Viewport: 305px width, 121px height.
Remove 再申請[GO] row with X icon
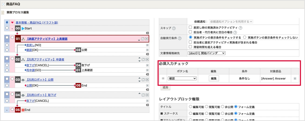point(147,70)
